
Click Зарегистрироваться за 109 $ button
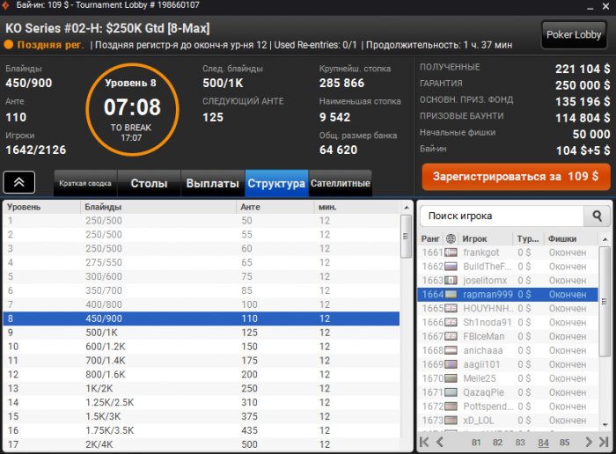516,177
